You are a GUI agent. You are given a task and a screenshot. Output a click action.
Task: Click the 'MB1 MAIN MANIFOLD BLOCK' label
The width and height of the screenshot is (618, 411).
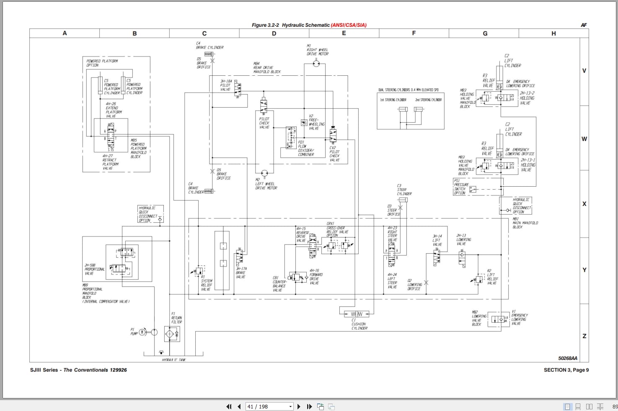pyautogui.click(x=525, y=223)
